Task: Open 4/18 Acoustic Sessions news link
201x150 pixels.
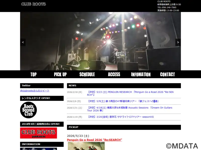Action: (x=130, y=109)
